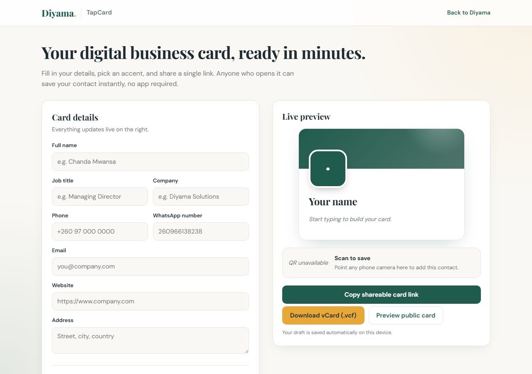The width and height of the screenshot is (532, 374).
Task: Click the 'Scan to save' label
Action: 352,258
